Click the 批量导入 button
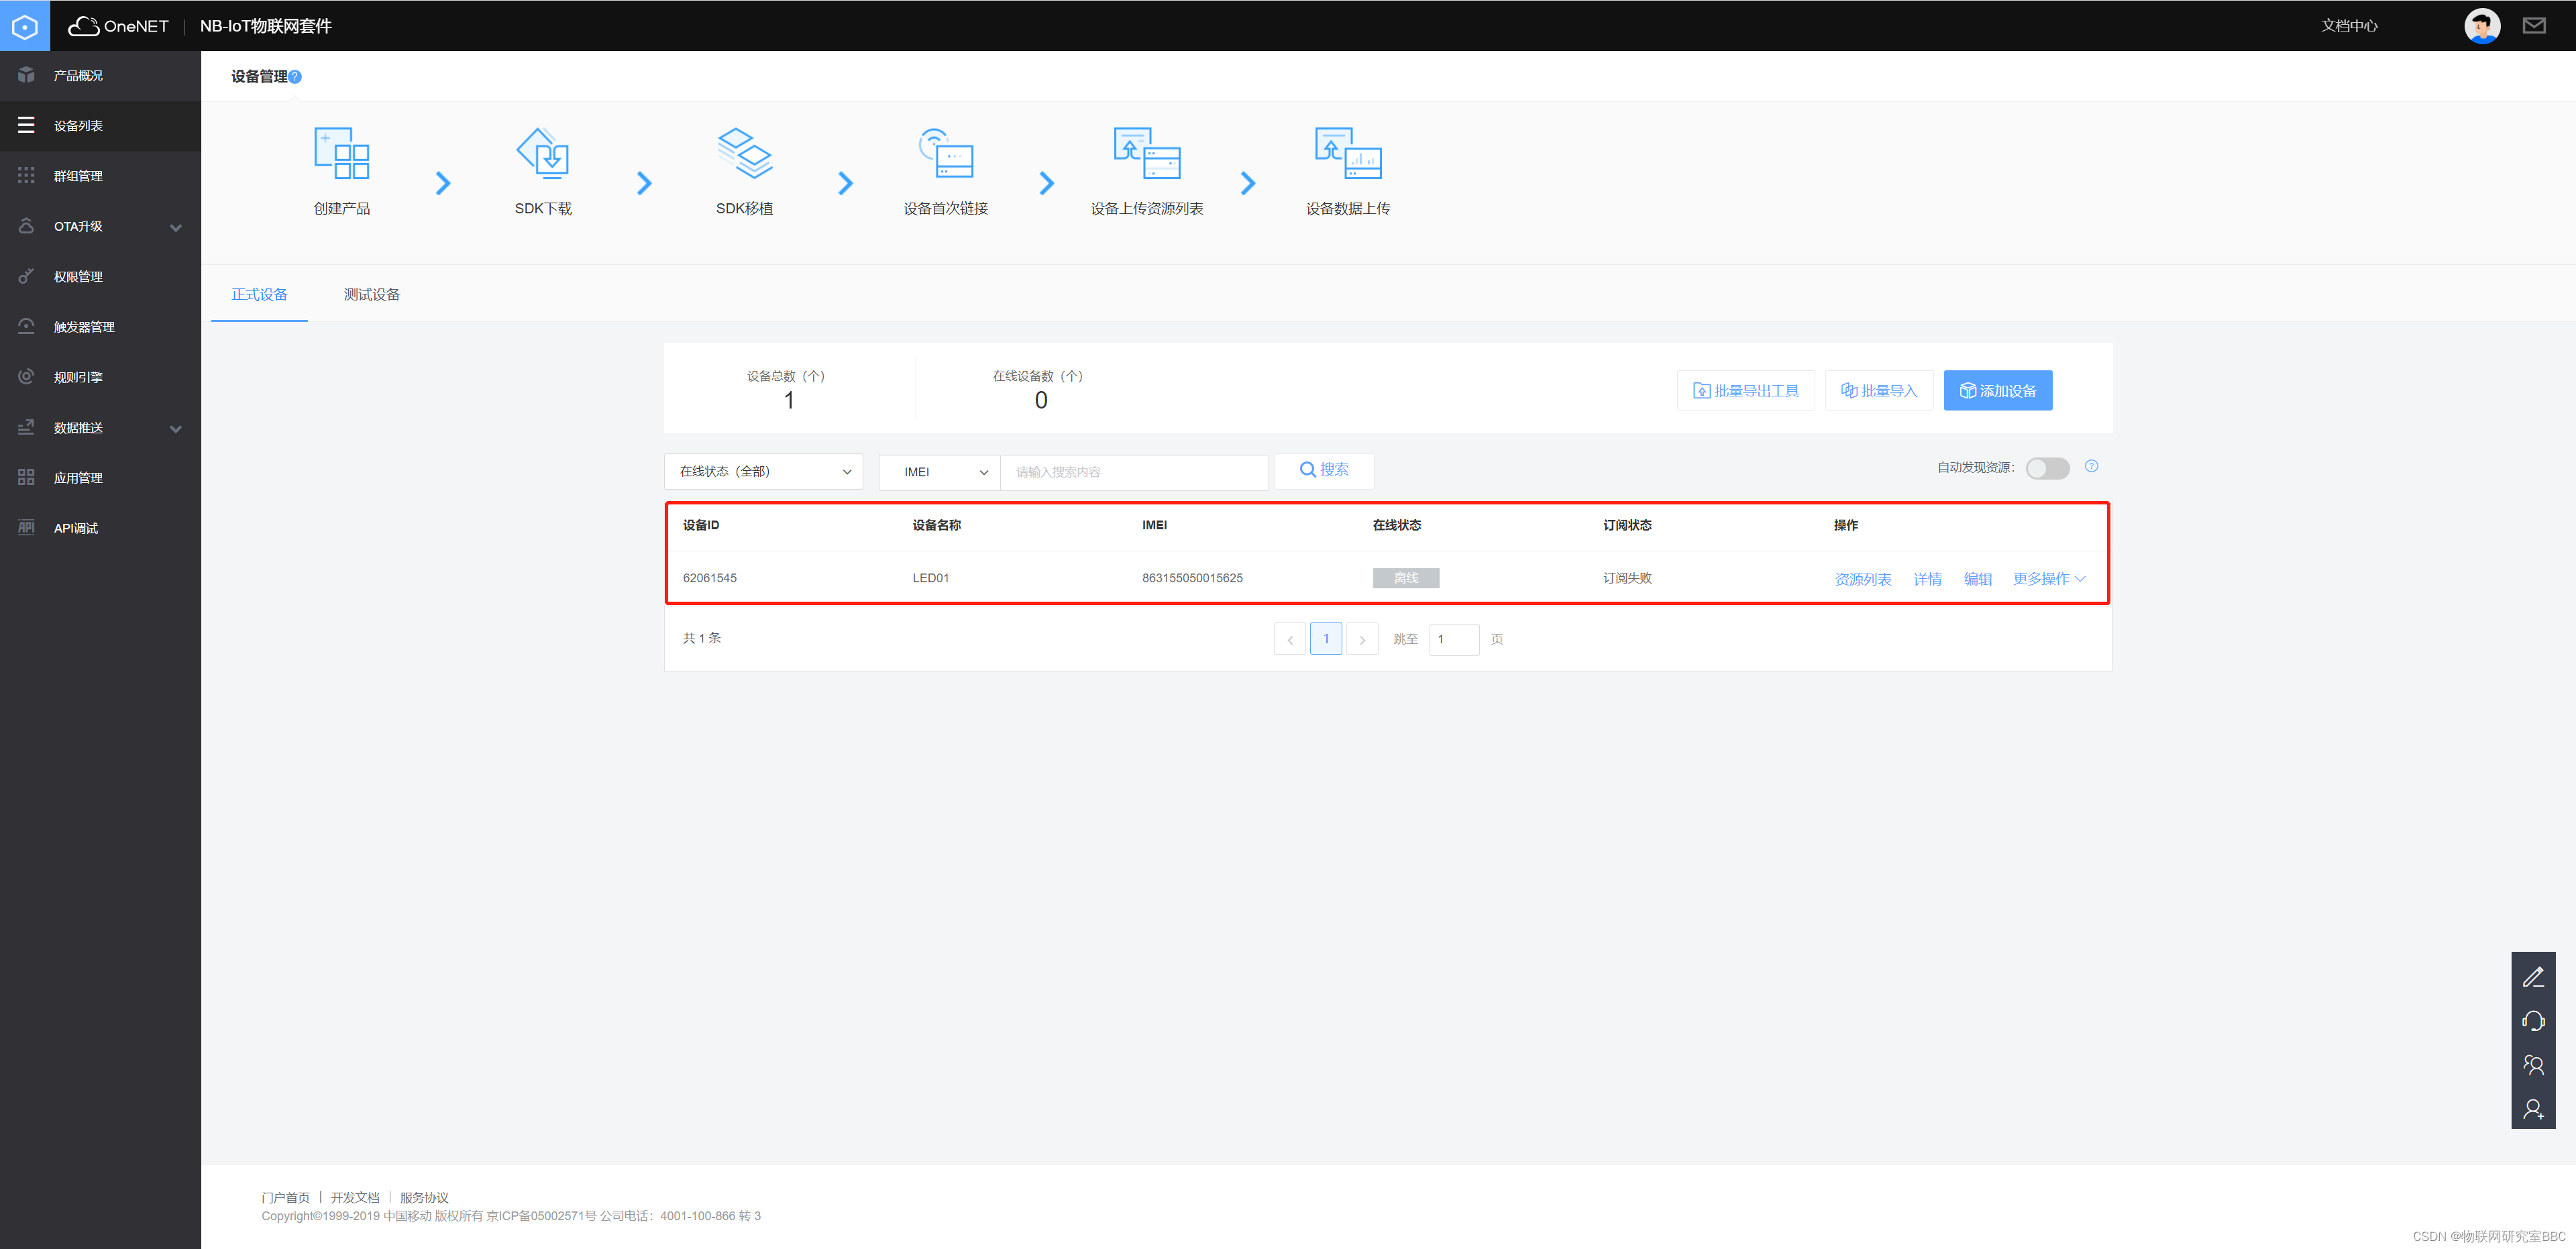 1878,391
